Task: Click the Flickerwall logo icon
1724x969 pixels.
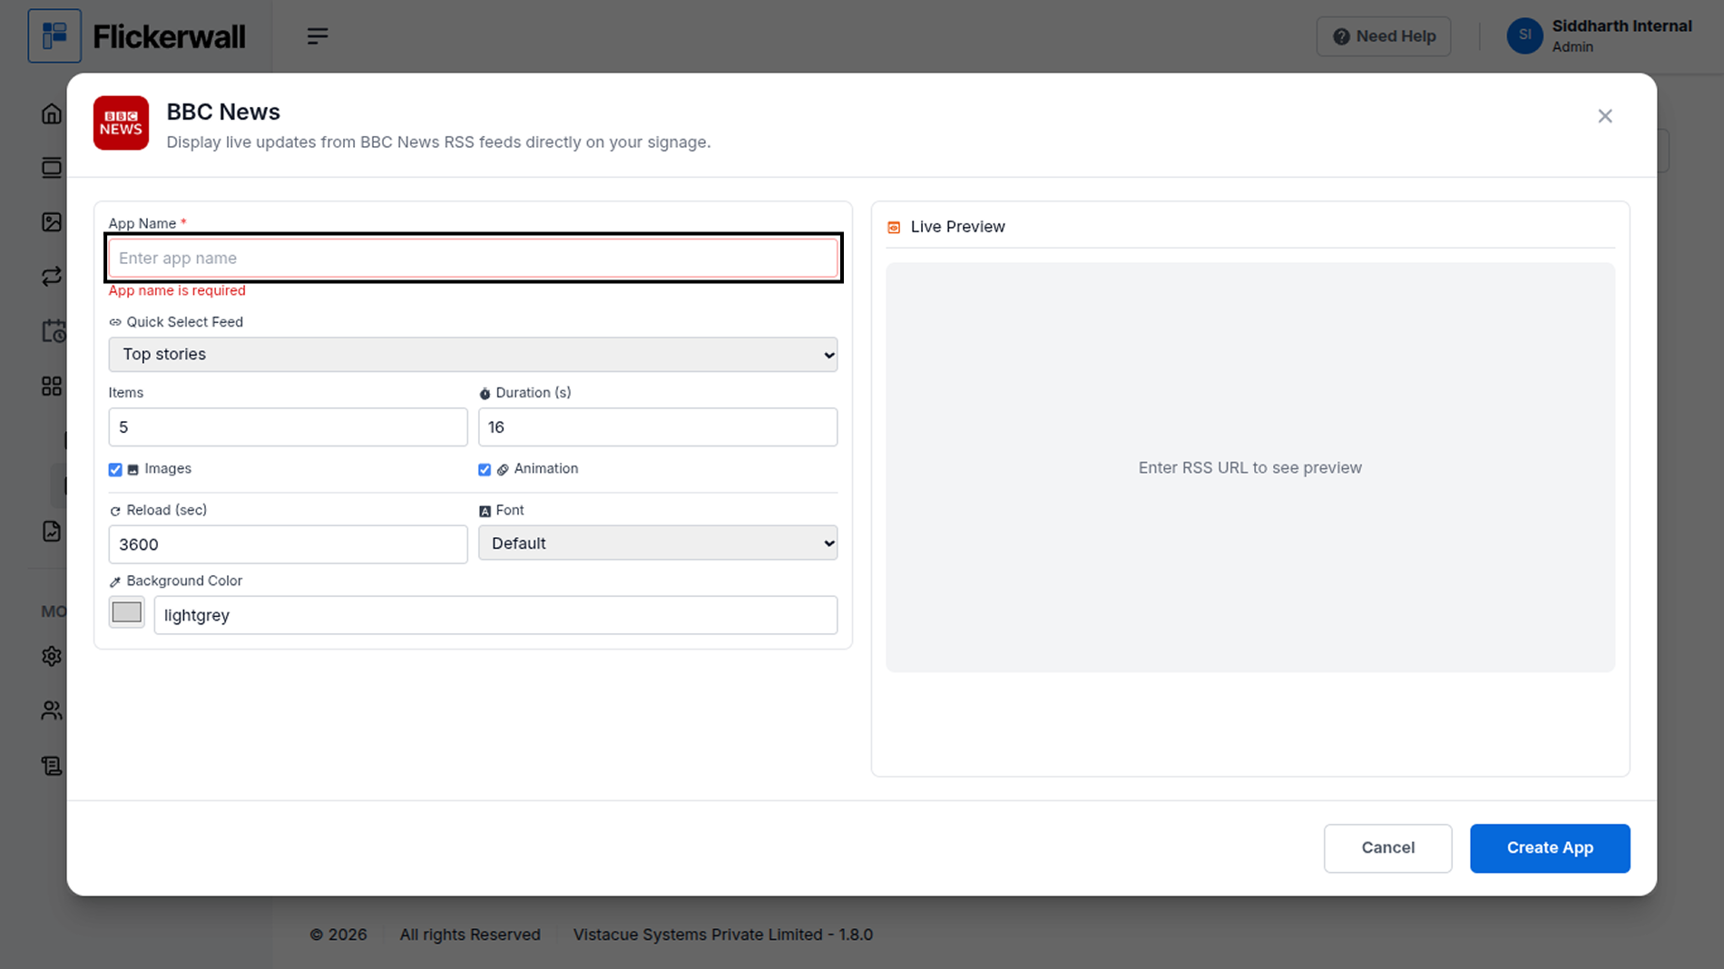Action: pyautogui.click(x=54, y=36)
